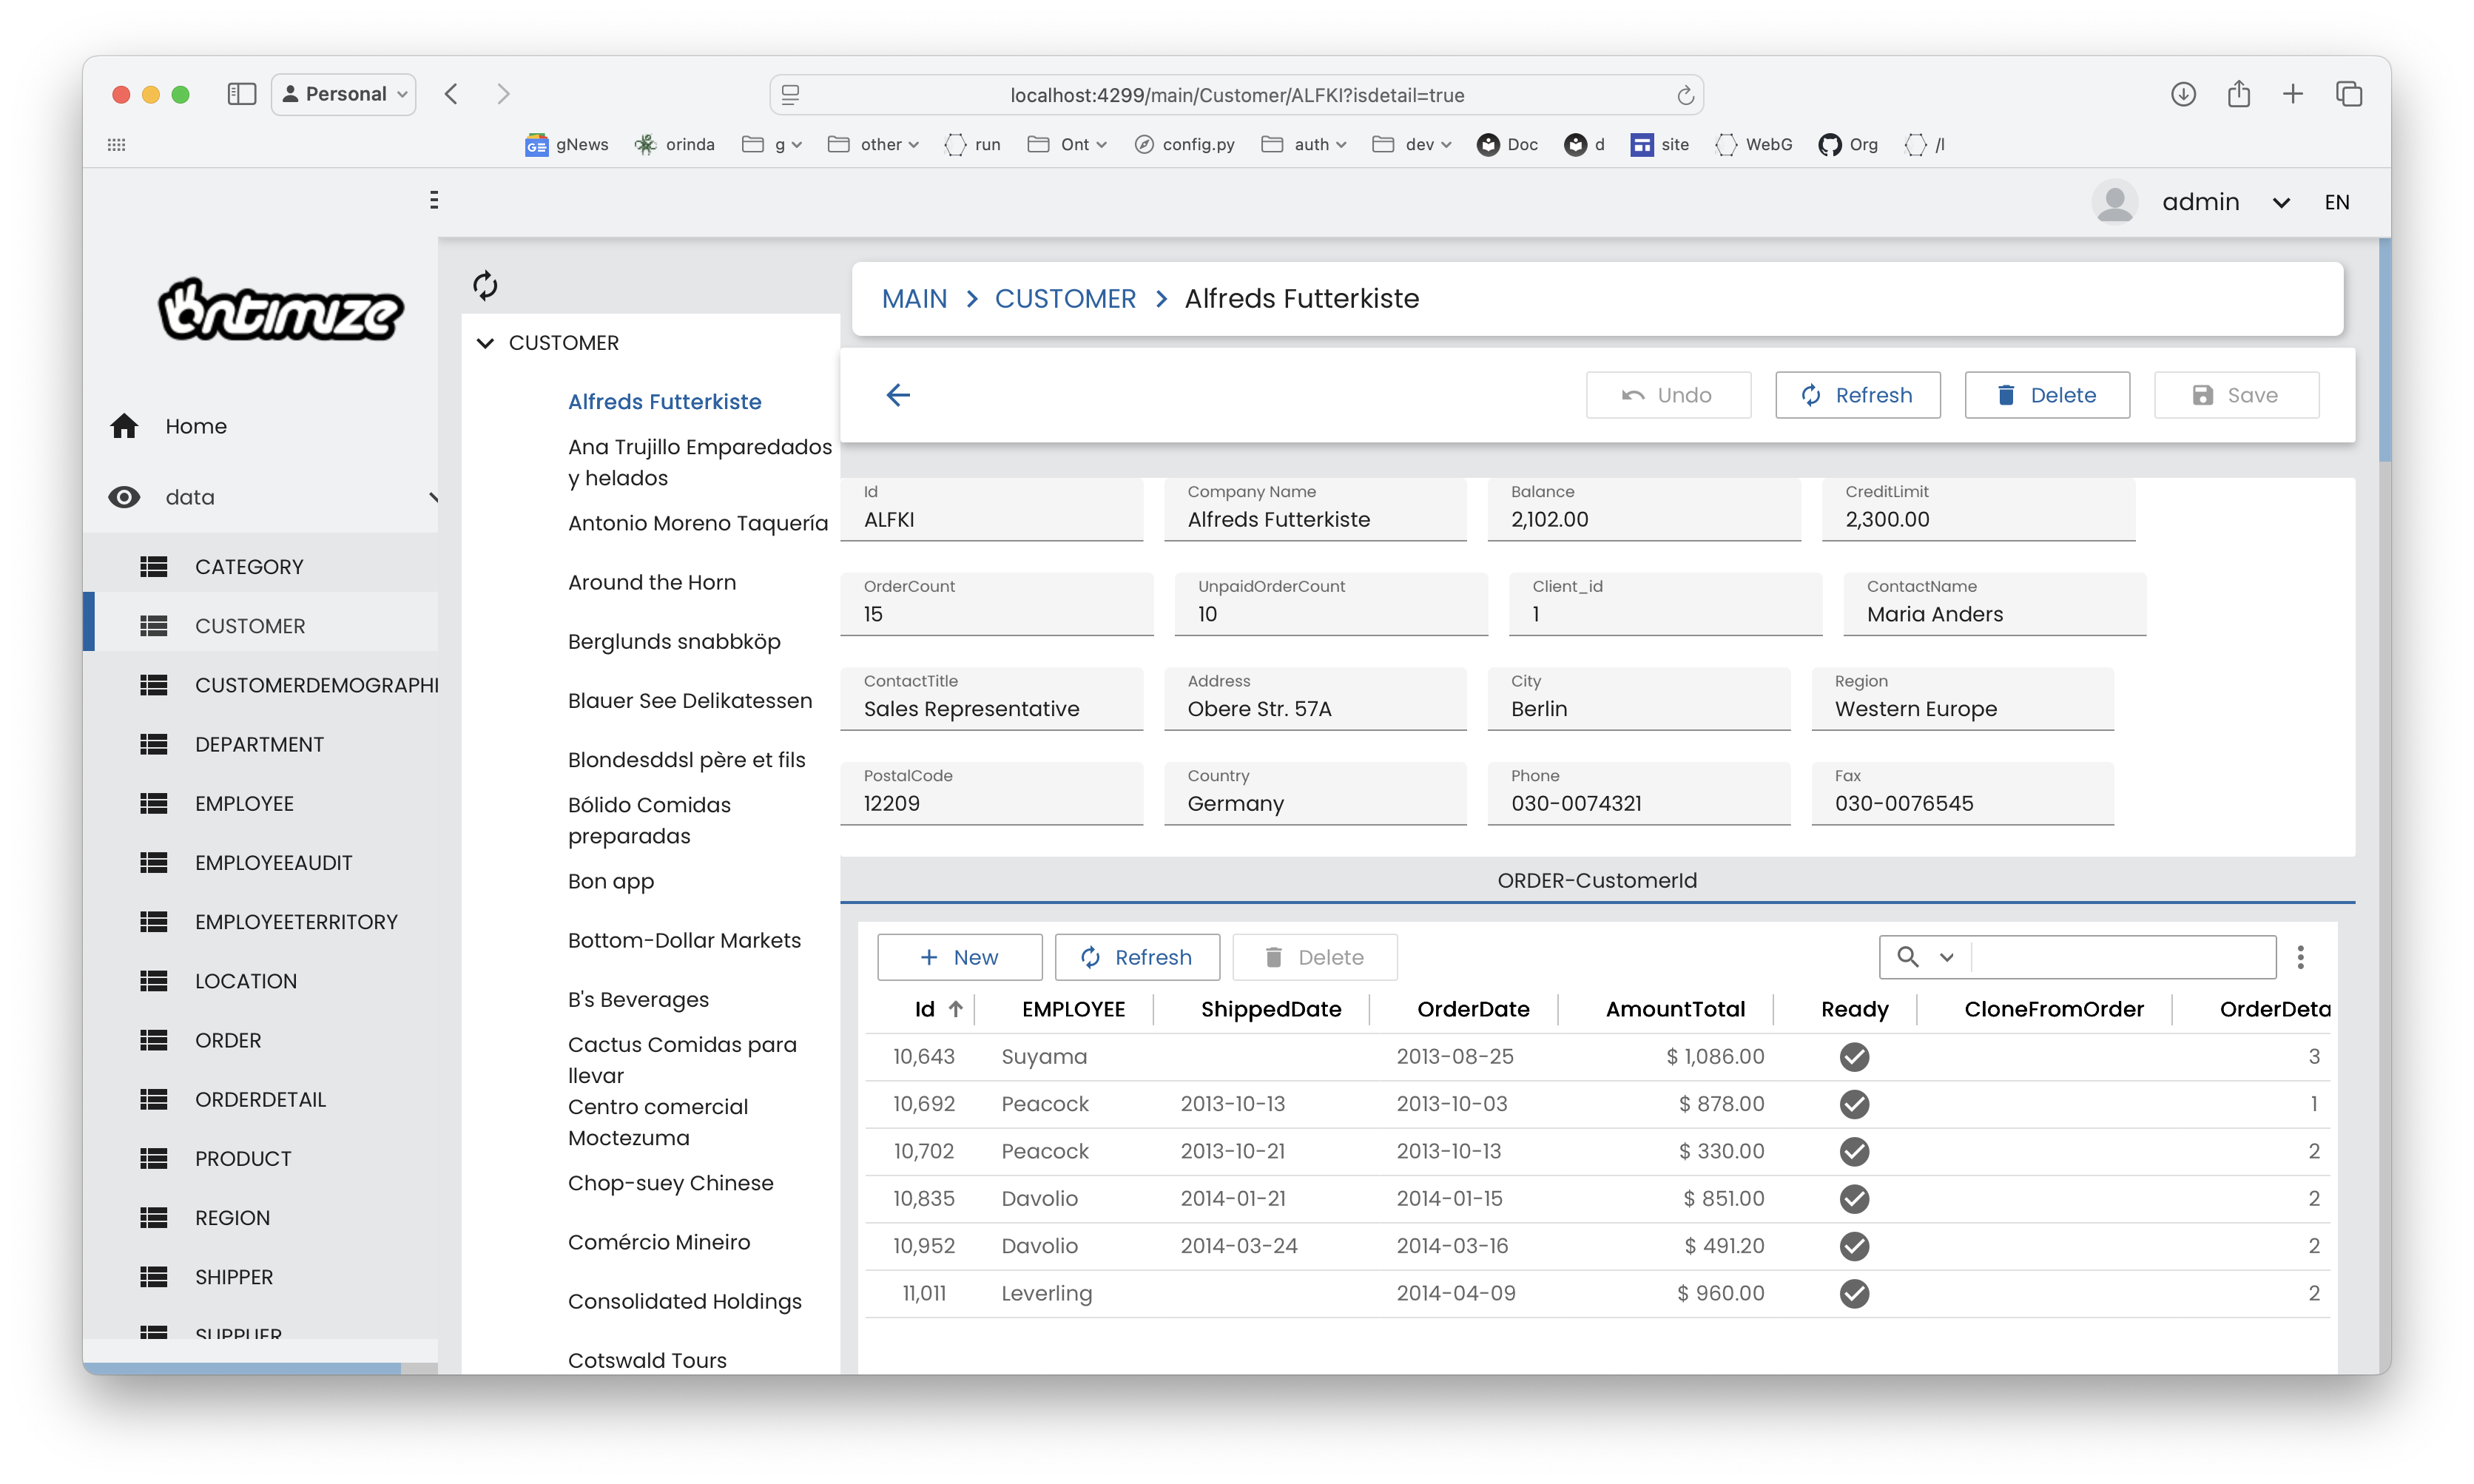This screenshot has width=2474, height=1484.
Task: Collapse the data menu section
Action: (x=433, y=497)
